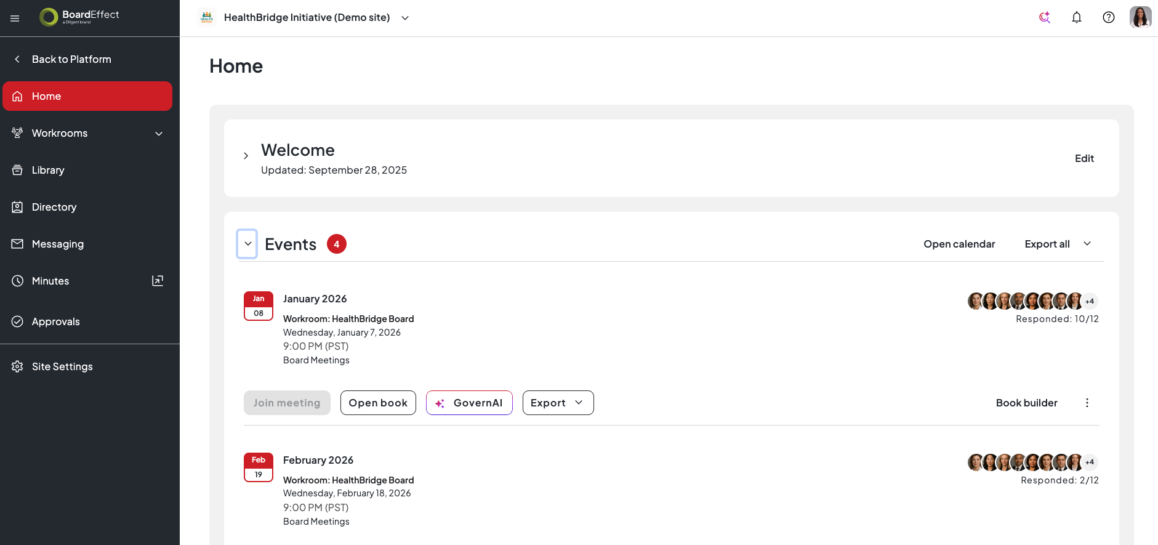Click the hamburger menu icon
Image resolution: width=1158 pixels, height=545 pixels.
point(15,18)
